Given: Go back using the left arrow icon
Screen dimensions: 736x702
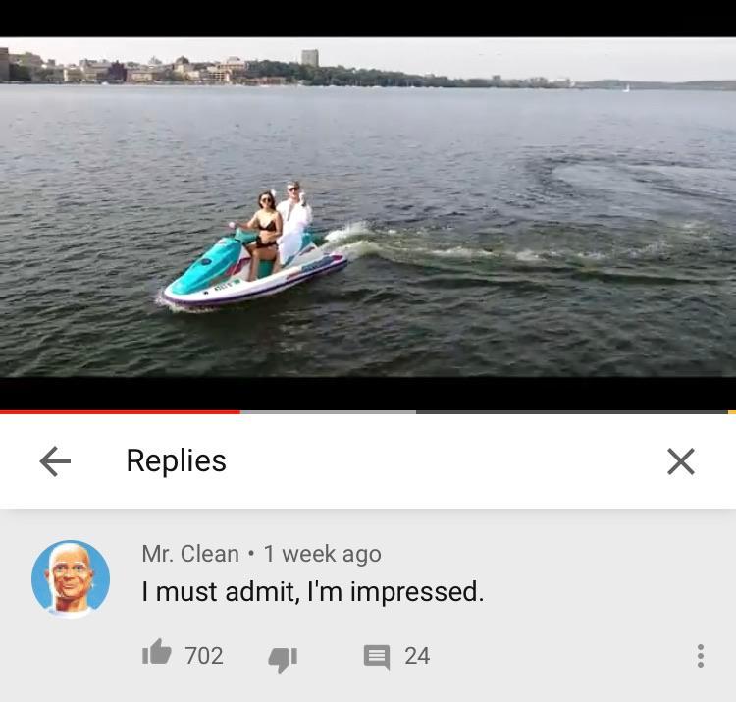Looking at the screenshot, I should [55, 461].
